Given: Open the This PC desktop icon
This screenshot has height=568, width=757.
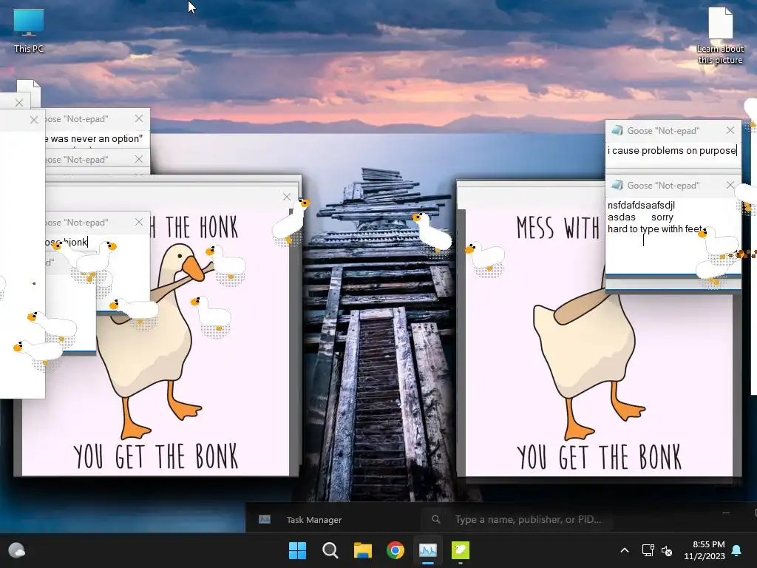Looking at the screenshot, I should tap(29, 31).
